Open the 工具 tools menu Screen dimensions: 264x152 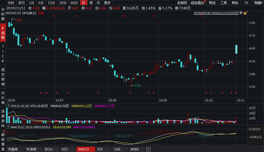tap(224, 3)
